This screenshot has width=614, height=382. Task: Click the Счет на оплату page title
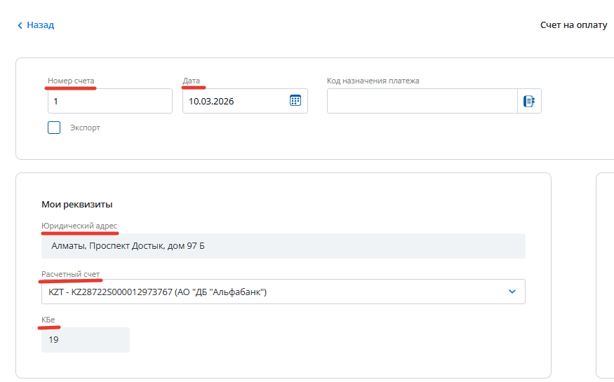pyautogui.click(x=573, y=25)
